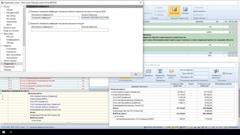Open the Параметры итогов dropdown

[x=160, y=74]
